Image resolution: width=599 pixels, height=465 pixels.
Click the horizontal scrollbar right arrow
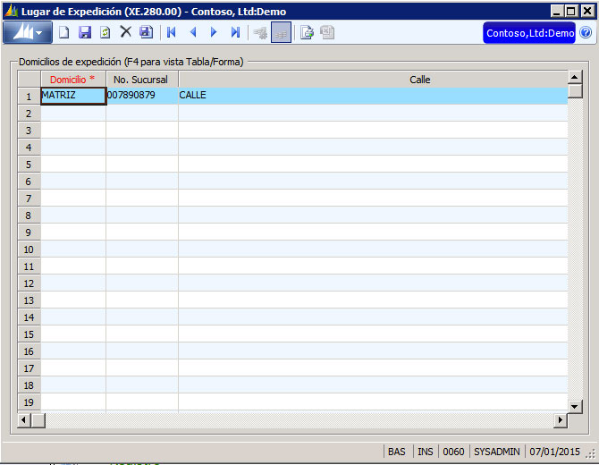[x=561, y=419]
